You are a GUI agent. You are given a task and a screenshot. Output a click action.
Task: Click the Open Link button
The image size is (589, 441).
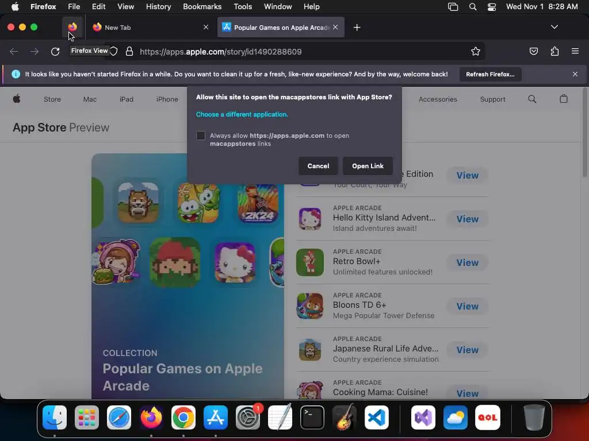pos(368,166)
